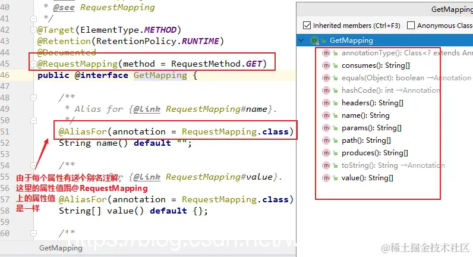Click the RequestMapping link after @see

[x=118, y=8]
